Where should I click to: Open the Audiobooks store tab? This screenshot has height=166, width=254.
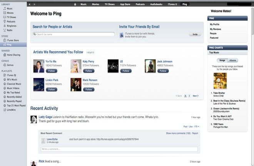click(x=156, y=4)
